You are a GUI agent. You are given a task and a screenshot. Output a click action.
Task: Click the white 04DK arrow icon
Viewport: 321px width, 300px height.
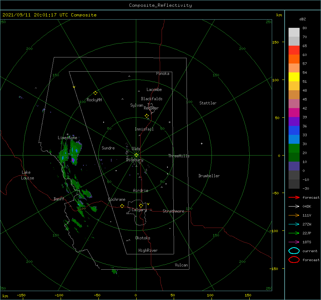click(294, 207)
